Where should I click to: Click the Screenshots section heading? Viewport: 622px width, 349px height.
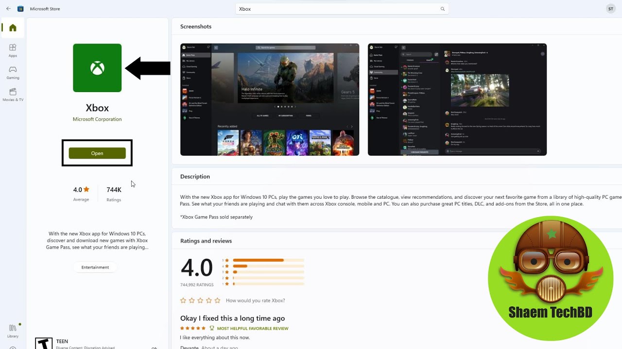click(x=196, y=27)
